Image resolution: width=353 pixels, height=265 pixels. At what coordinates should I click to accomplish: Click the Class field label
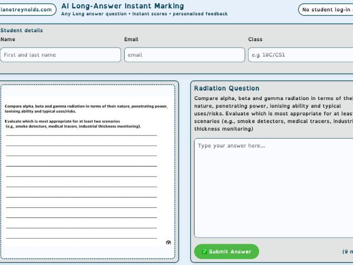[x=255, y=39]
